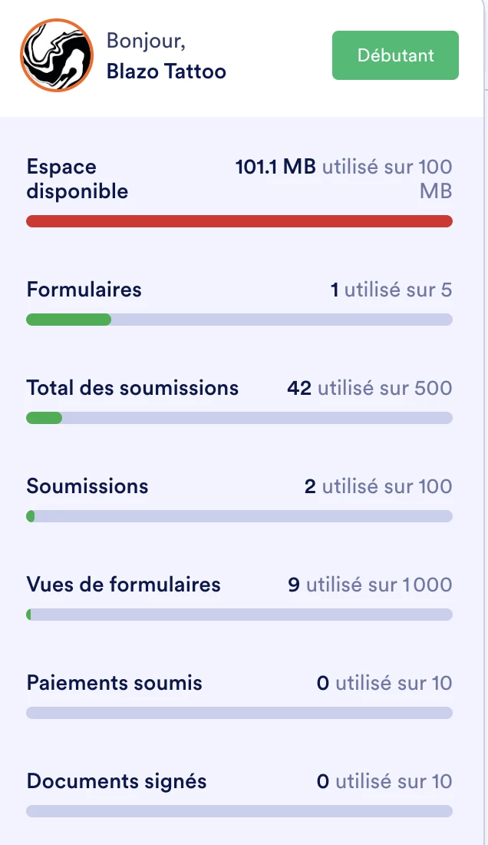Click the Paiements soumis label
The width and height of the screenshot is (488, 845).
point(114,683)
